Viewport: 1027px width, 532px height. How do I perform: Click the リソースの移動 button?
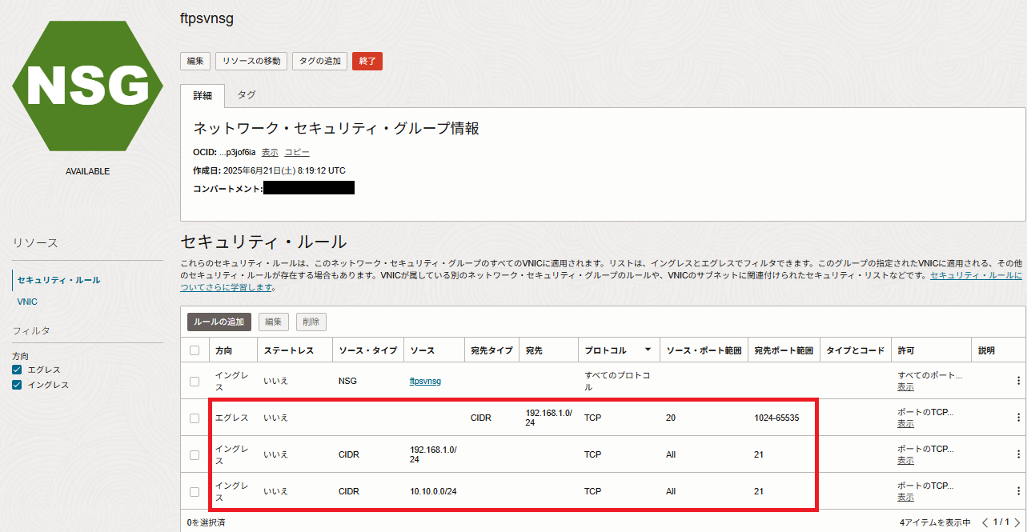251,61
